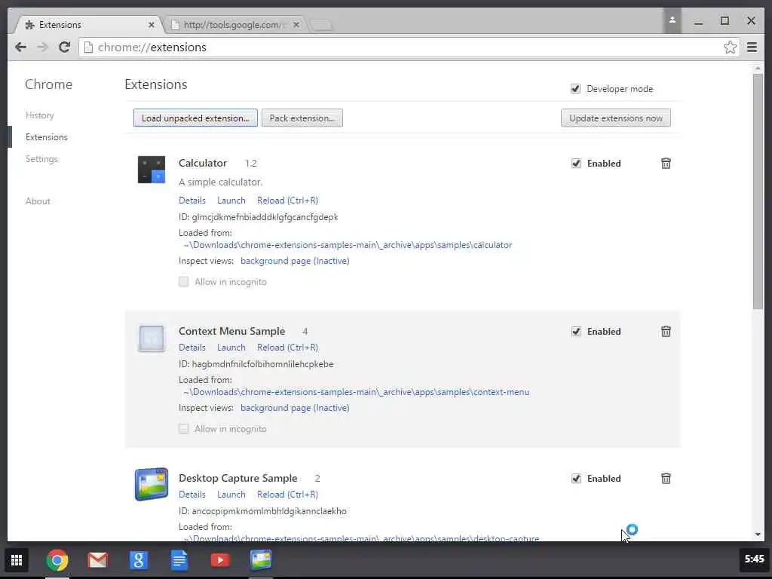Allow Context Menu Sample in incognito

pos(184,429)
